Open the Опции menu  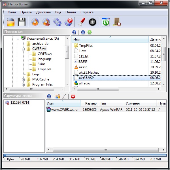pyautogui.click(x=71, y=12)
